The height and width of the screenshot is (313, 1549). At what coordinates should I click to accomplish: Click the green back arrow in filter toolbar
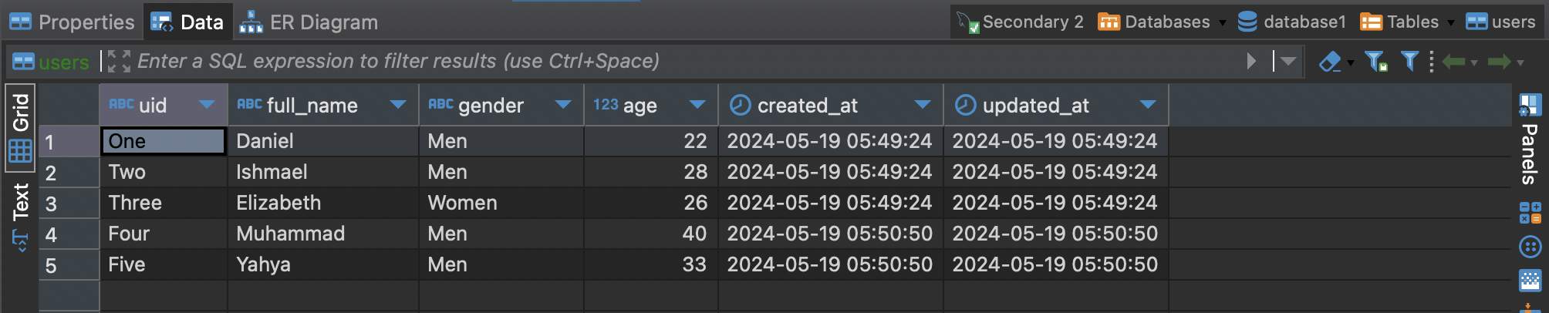coord(1453,62)
